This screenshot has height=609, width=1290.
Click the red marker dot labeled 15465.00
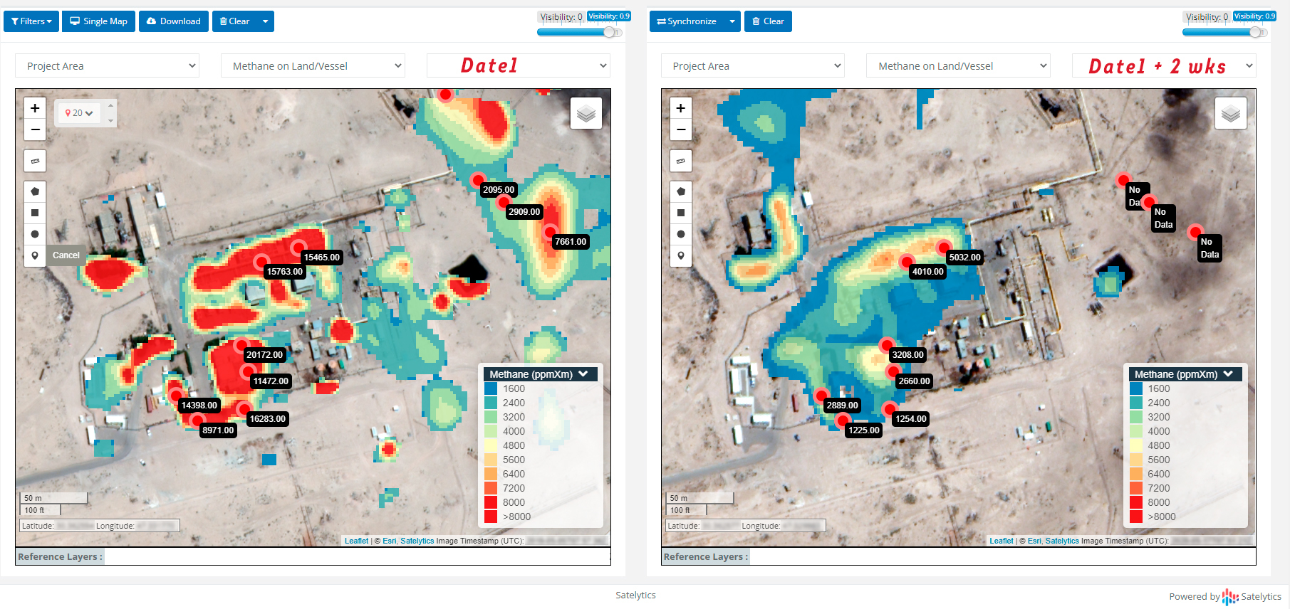[x=298, y=248]
